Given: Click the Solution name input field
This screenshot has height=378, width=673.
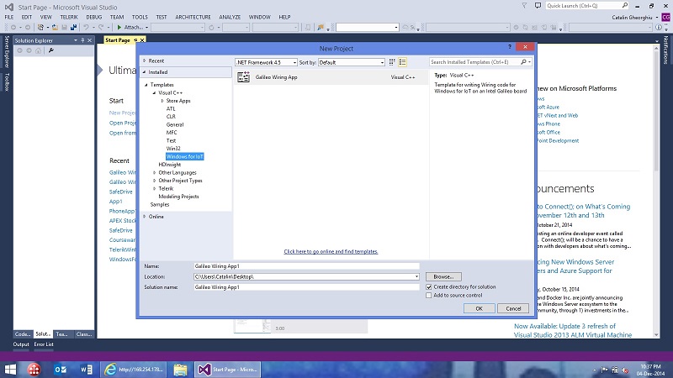Looking at the screenshot, I should coord(306,287).
